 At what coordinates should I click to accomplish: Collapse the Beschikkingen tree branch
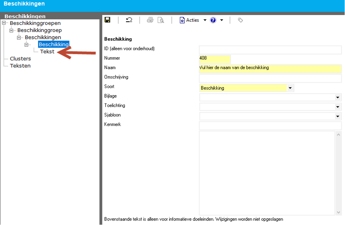(x=19, y=38)
